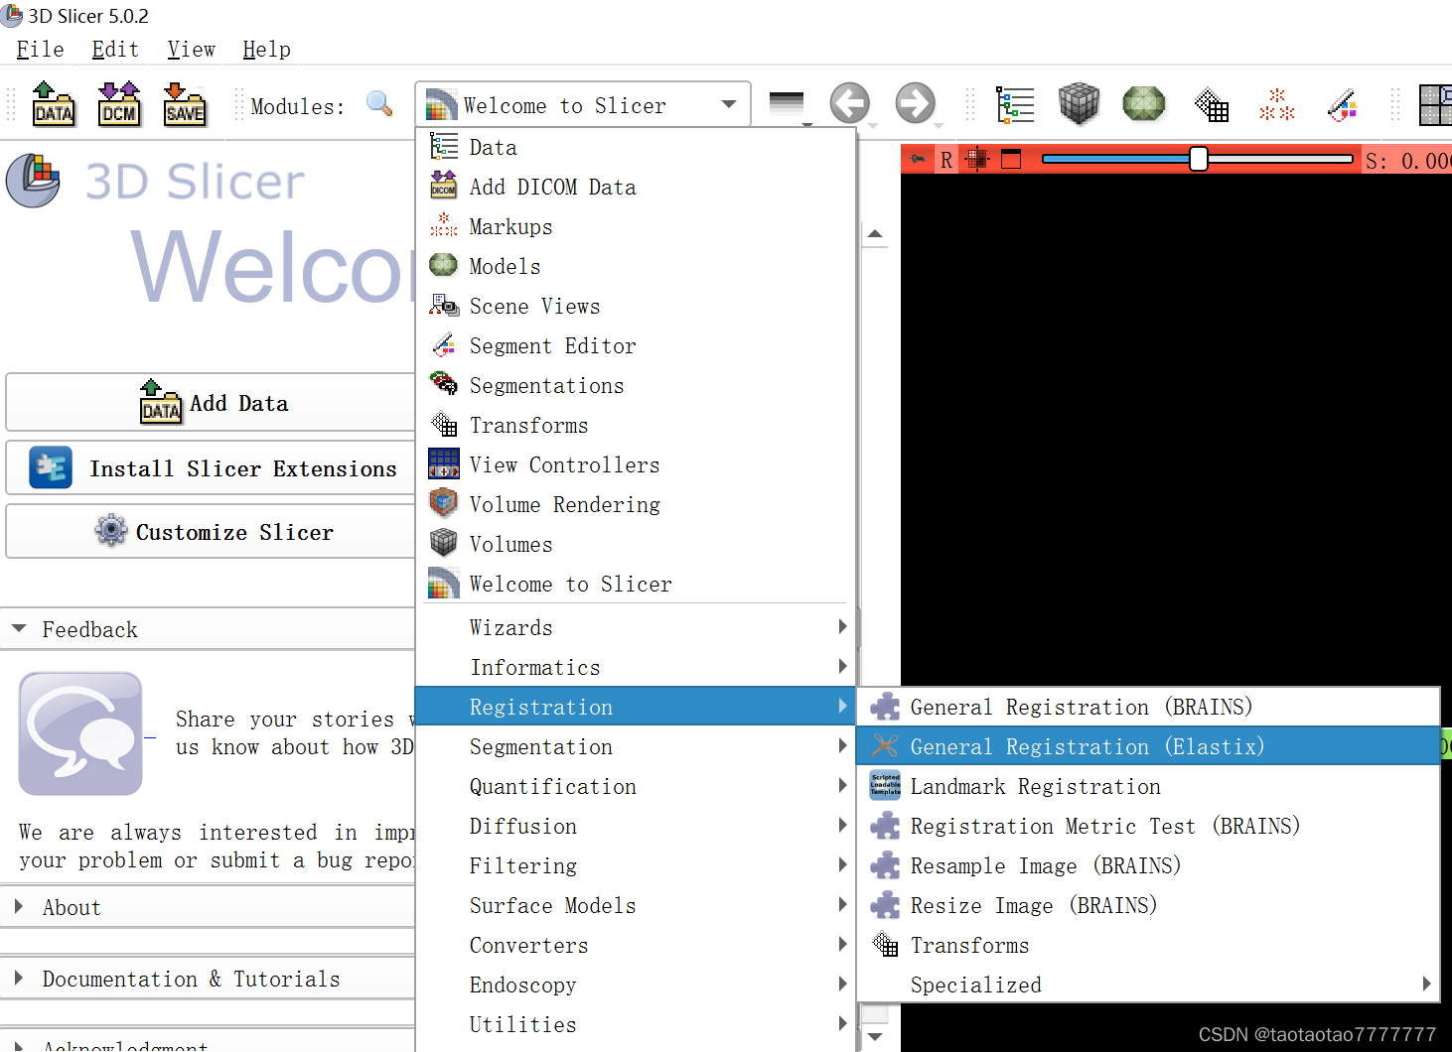Expand the Diffusion submenu
The height and width of the screenshot is (1052, 1452).
[x=636, y=826]
